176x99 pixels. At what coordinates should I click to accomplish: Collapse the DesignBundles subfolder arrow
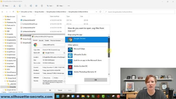tap(5, 81)
